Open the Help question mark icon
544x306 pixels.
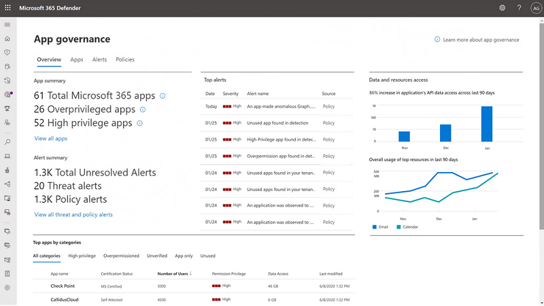(519, 7)
